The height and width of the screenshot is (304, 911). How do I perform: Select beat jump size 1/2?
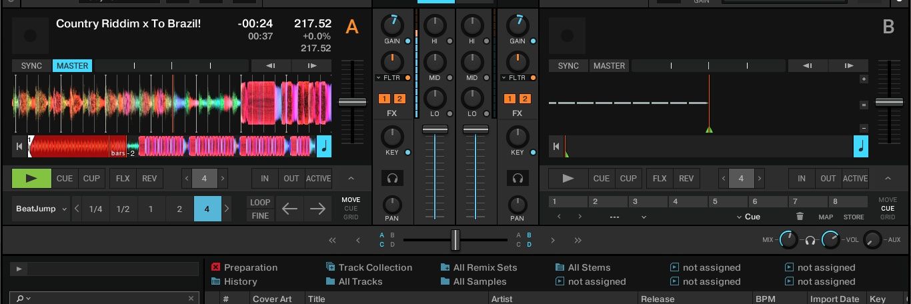[123, 209]
